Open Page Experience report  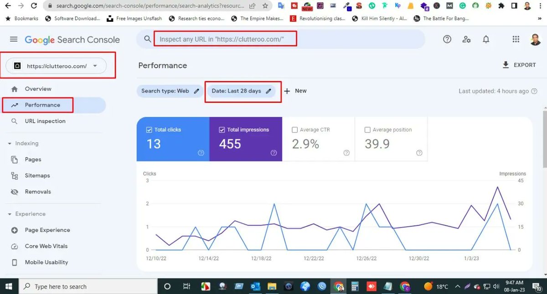[47, 230]
